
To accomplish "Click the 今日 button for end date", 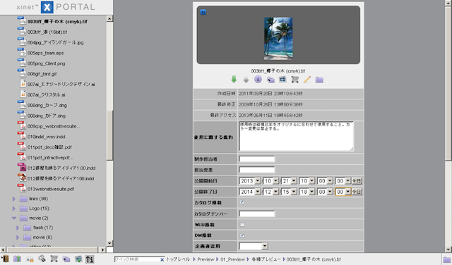I will click(357, 192).
